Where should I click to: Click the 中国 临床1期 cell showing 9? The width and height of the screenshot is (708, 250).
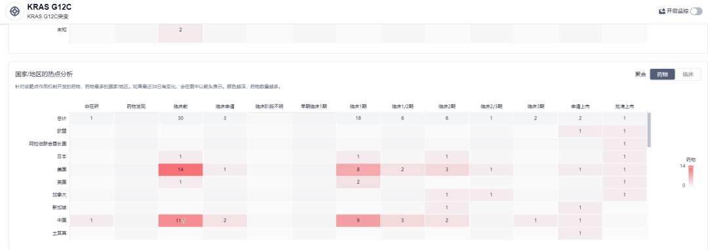pyautogui.click(x=358, y=220)
